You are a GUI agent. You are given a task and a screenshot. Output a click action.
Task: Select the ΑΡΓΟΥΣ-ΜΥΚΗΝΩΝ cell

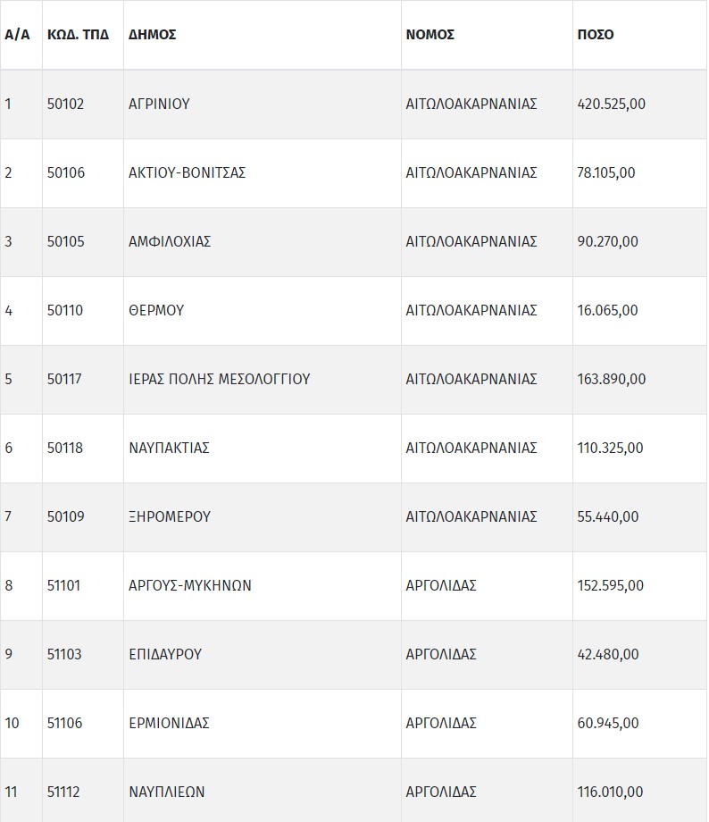(x=190, y=585)
